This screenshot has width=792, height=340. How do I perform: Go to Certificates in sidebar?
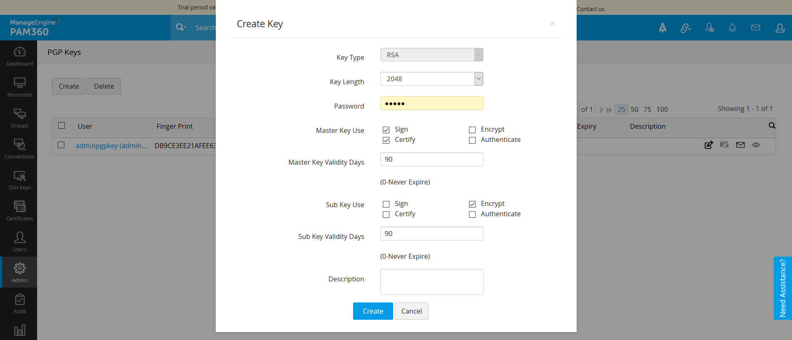tap(19, 211)
